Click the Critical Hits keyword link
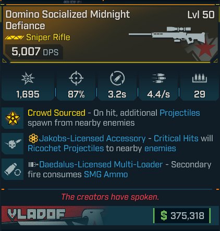The image size is (220, 231). pos(176,139)
